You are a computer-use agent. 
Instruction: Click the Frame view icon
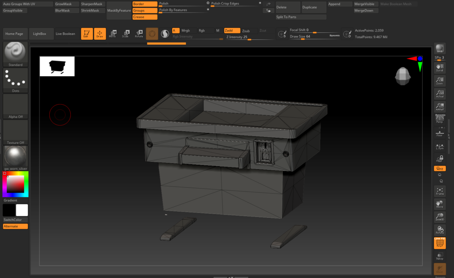pyautogui.click(x=439, y=191)
